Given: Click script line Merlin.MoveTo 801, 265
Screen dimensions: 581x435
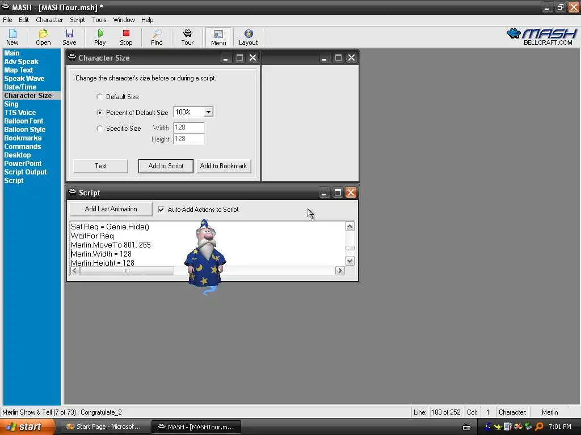Looking at the screenshot, I should click(x=111, y=245).
